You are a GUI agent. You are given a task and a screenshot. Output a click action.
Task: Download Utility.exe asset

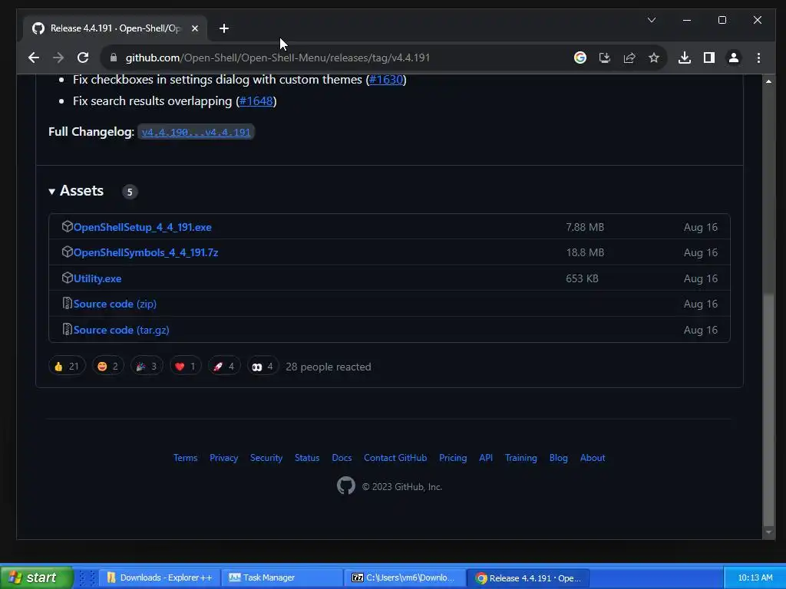(97, 278)
